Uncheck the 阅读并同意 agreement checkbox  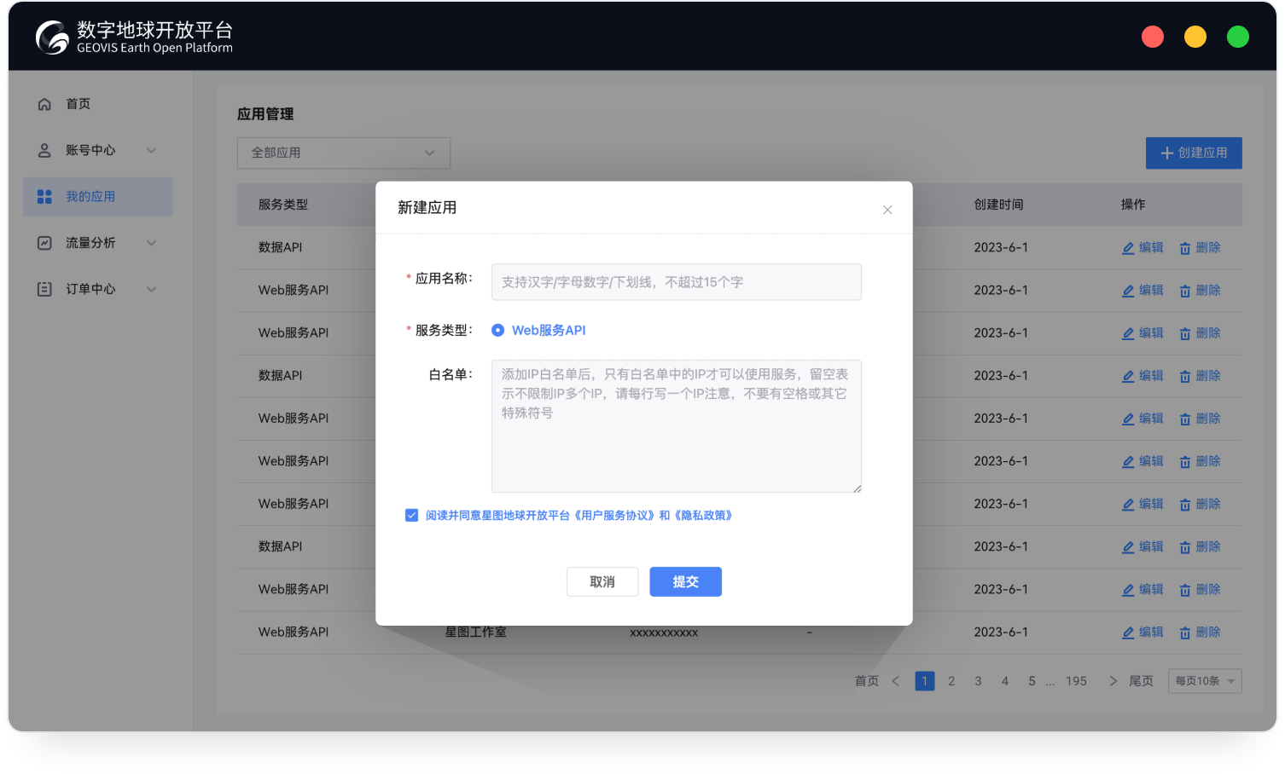411,515
